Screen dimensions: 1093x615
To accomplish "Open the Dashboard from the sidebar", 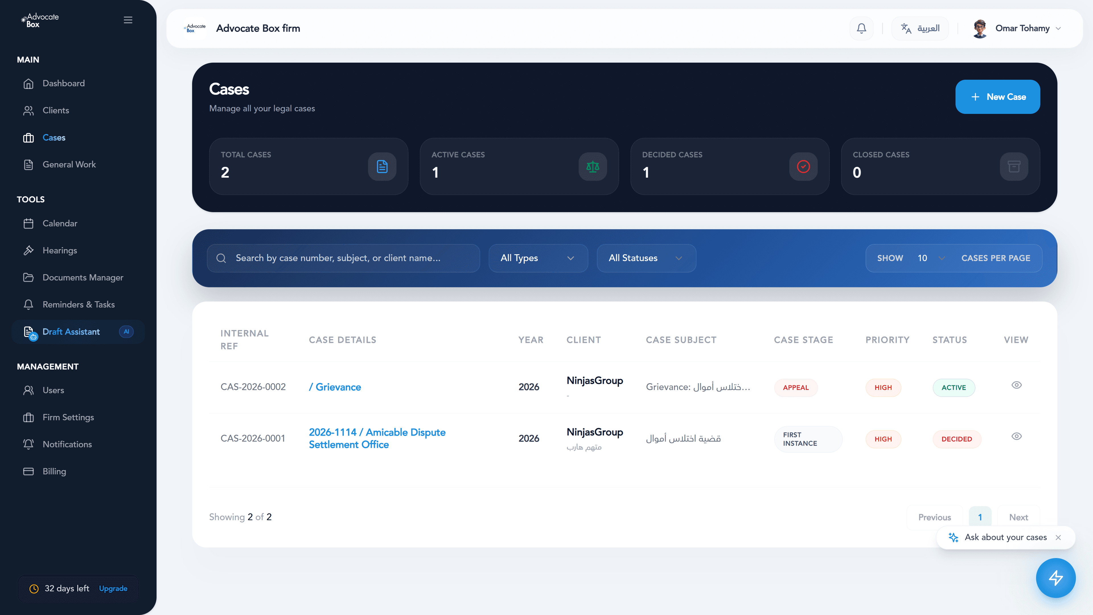I will point(63,83).
